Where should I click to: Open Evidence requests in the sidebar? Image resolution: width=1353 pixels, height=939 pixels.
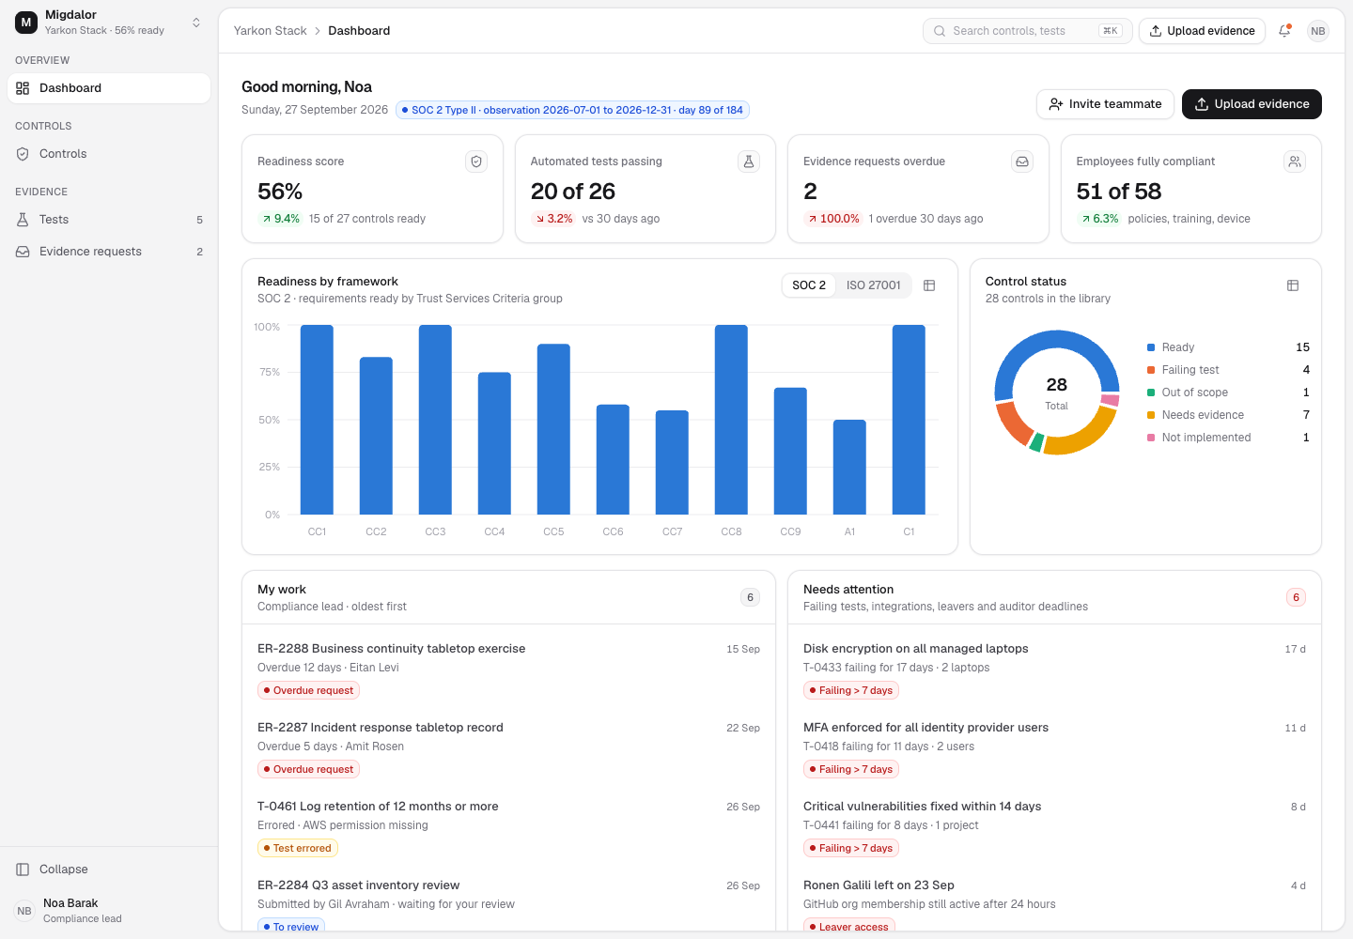pyautogui.click(x=109, y=252)
